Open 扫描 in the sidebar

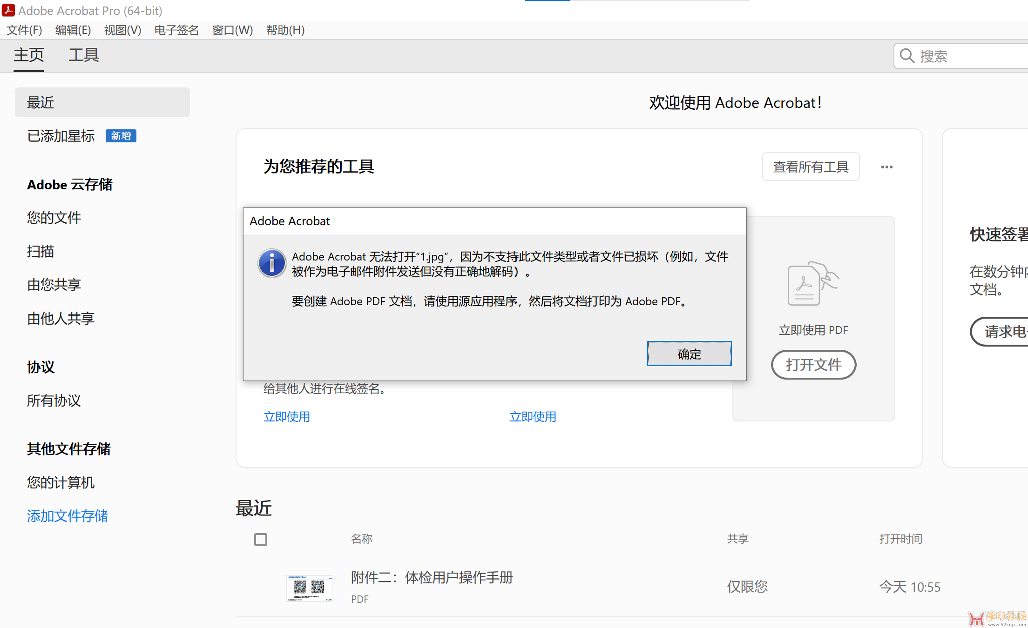point(41,251)
